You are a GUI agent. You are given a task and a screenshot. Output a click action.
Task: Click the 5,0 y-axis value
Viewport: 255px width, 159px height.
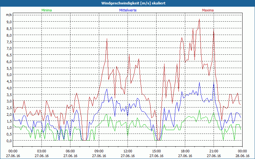tap(9, 75)
